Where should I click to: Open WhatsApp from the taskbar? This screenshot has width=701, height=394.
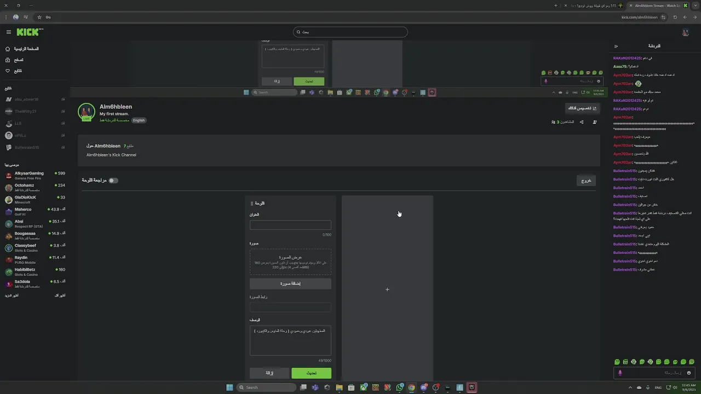[x=399, y=387]
